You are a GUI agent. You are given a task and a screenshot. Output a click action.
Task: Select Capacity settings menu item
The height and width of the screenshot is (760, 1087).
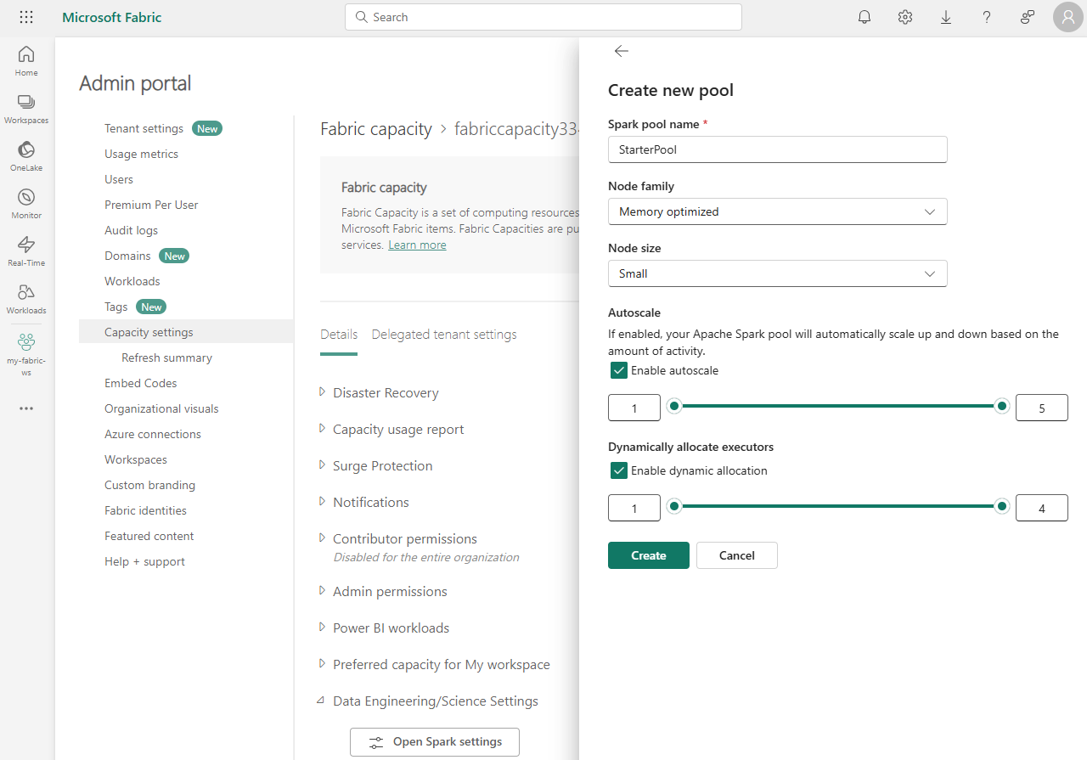[186, 332]
